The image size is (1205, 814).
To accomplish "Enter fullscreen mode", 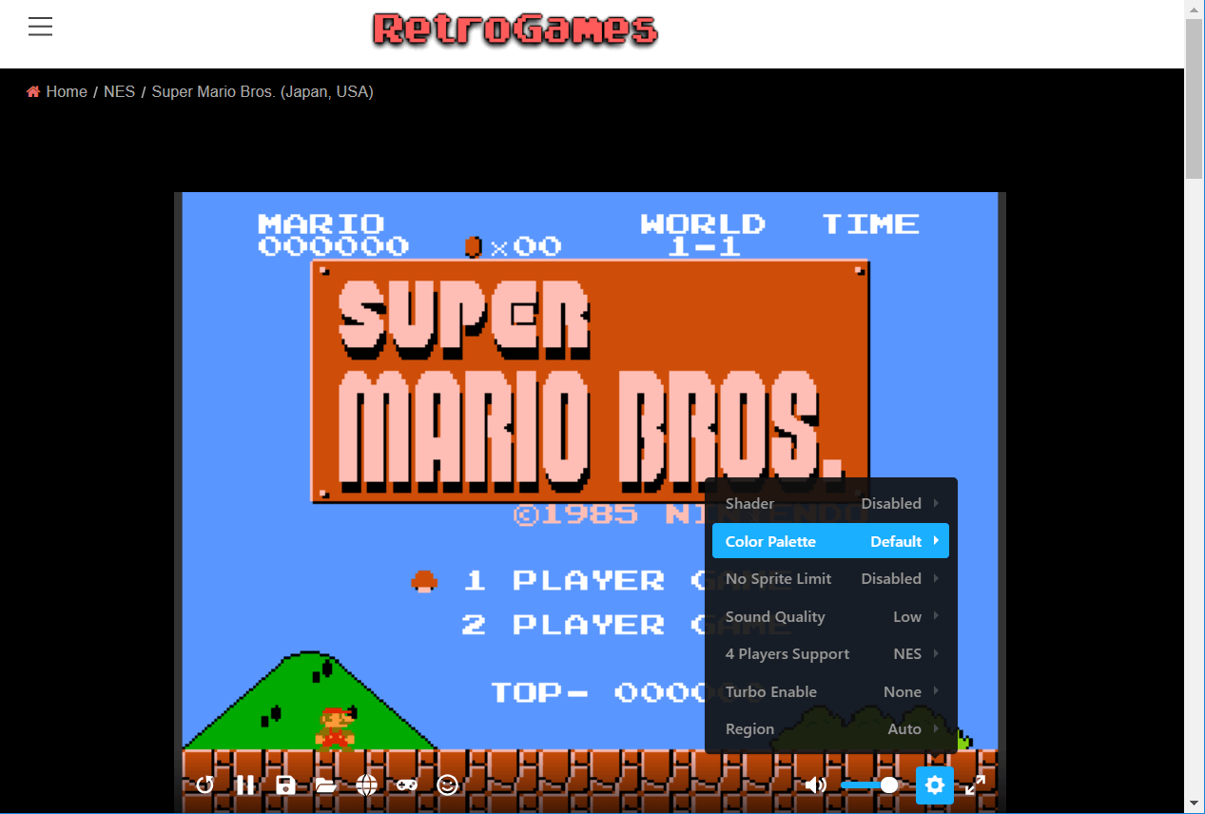I will (x=976, y=785).
